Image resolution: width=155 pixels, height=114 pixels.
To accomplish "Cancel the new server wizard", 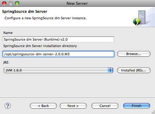I will [x=105, y=106].
